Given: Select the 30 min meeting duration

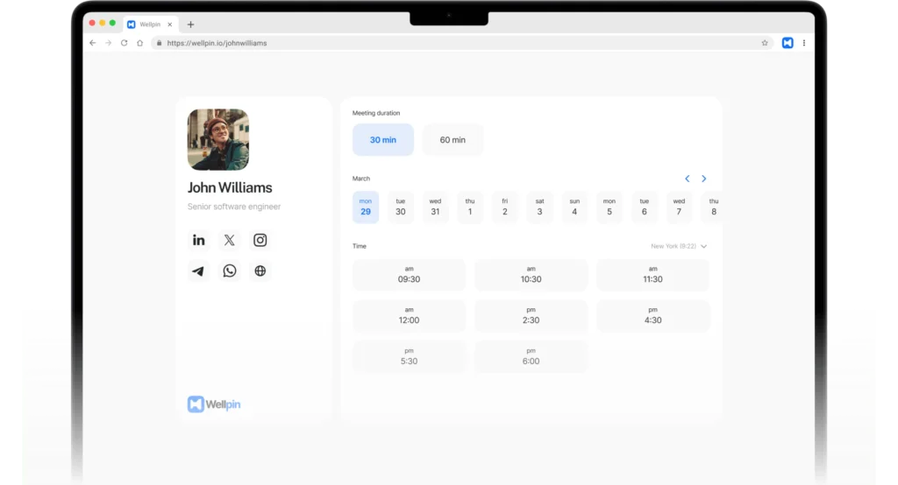Looking at the screenshot, I should [x=382, y=140].
